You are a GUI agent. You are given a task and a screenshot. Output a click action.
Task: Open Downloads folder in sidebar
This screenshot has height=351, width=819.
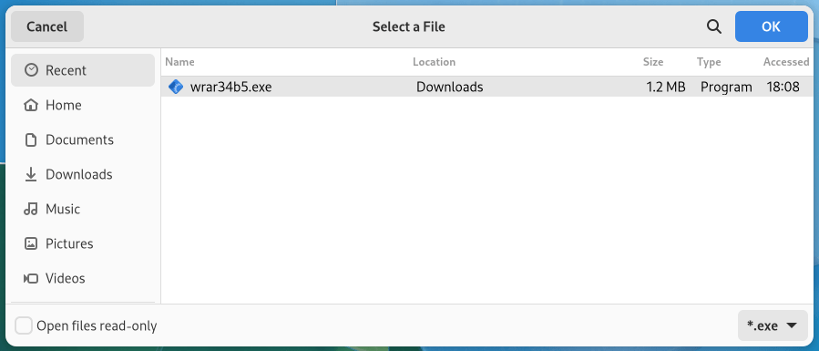click(x=83, y=174)
